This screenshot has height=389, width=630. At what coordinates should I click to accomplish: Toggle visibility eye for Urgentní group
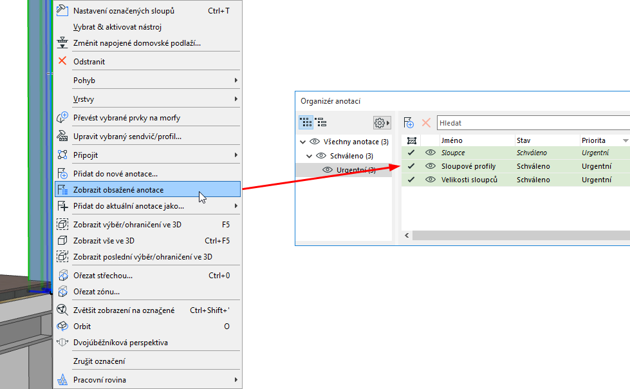[328, 170]
